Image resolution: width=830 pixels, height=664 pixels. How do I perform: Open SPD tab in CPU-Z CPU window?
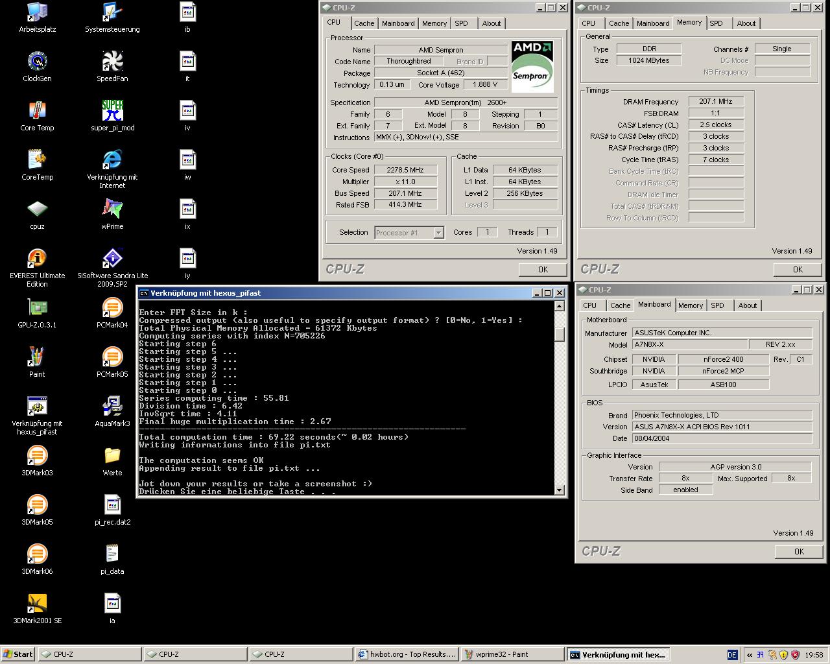(461, 23)
